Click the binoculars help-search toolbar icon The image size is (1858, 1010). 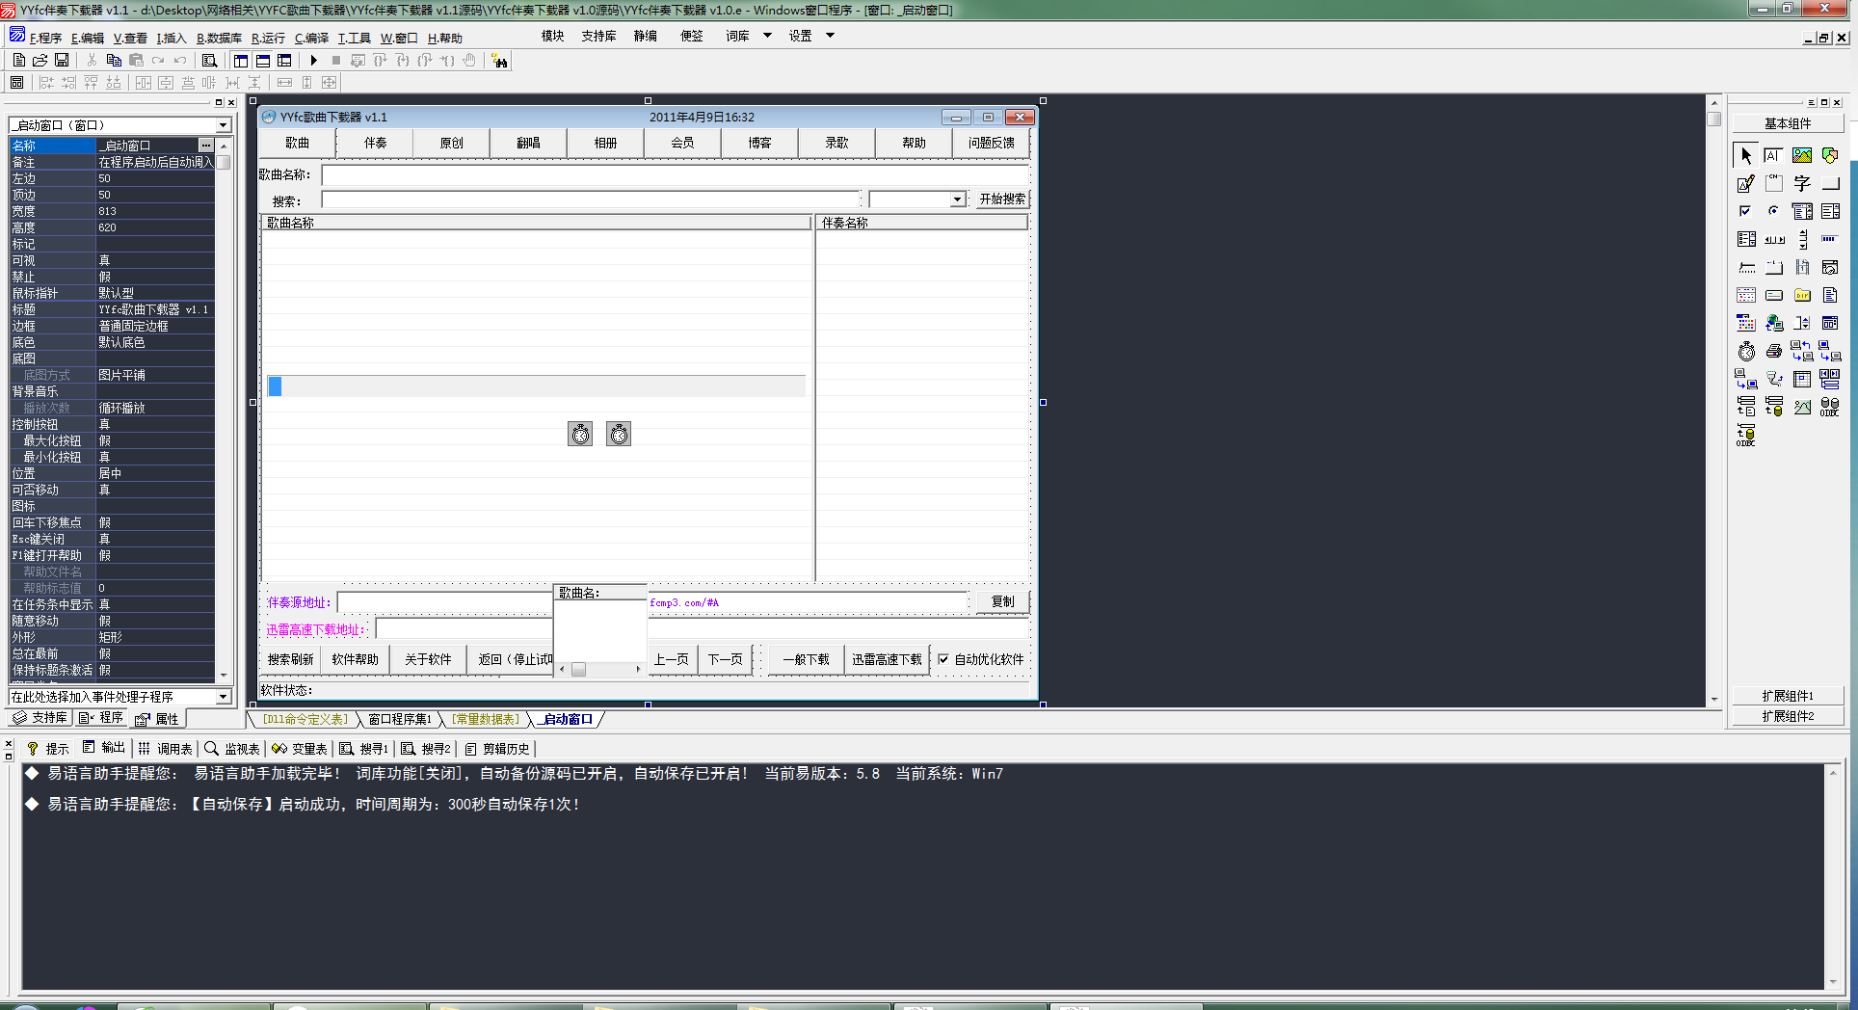(499, 61)
